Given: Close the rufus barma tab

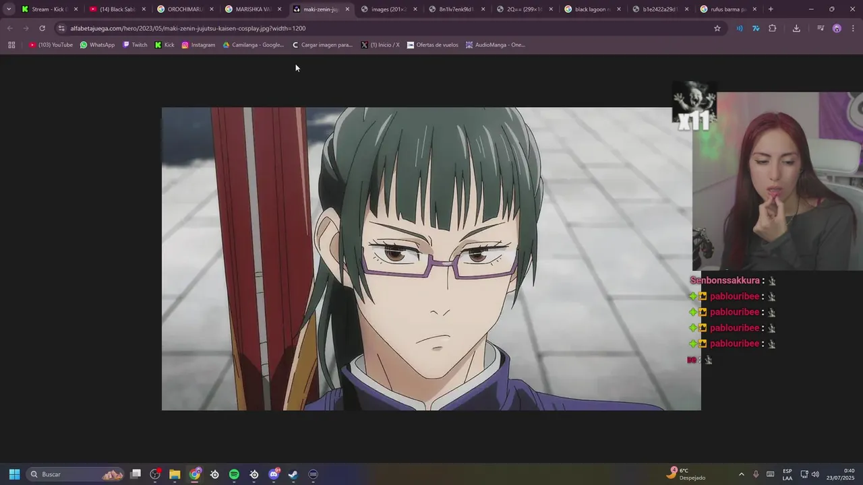Looking at the screenshot, I should (x=754, y=9).
